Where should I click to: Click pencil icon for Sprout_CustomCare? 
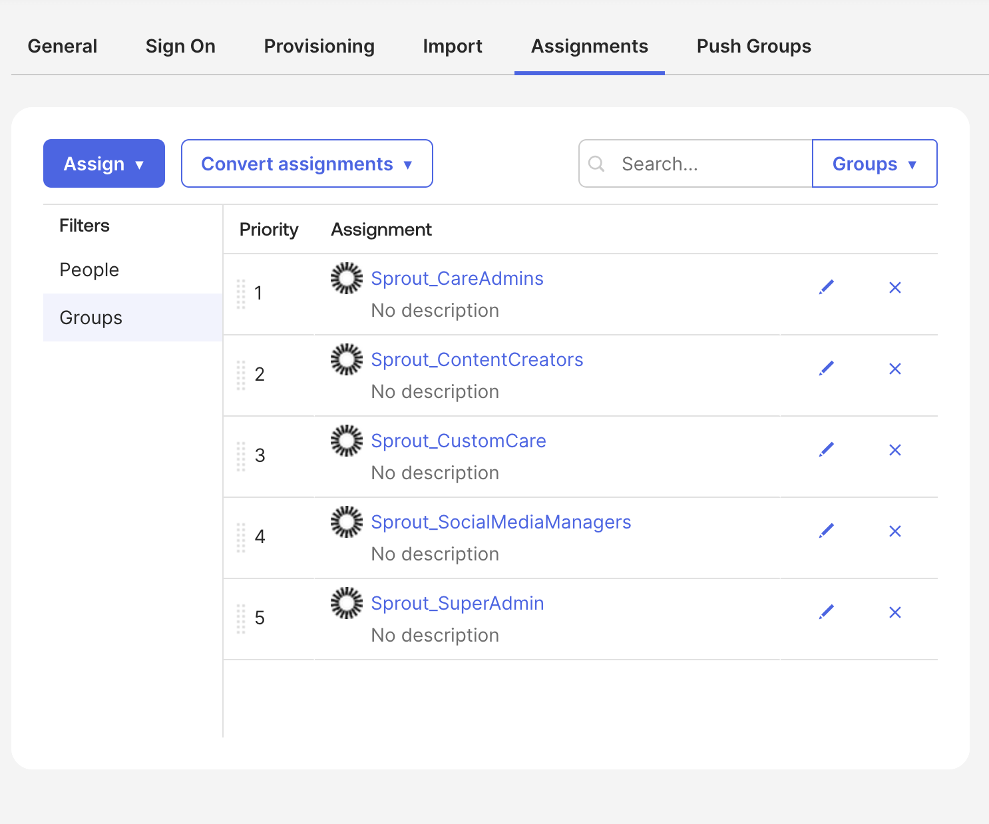click(x=826, y=450)
